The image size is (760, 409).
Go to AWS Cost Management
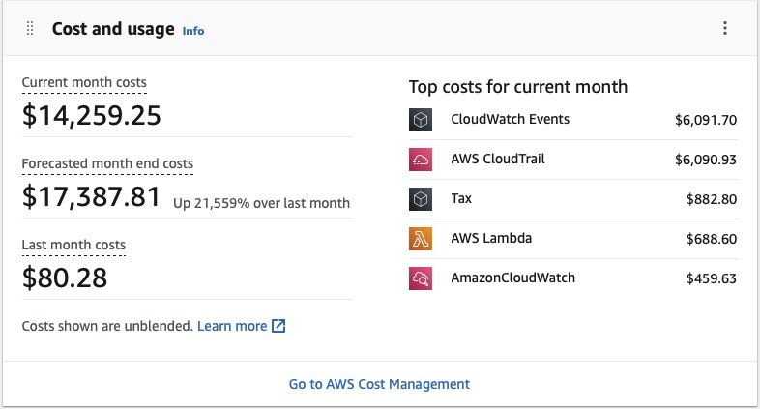click(379, 384)
